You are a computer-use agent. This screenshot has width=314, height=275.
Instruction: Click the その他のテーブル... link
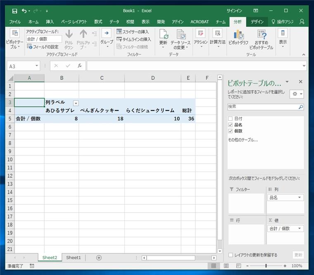click(x=243, y=140)
